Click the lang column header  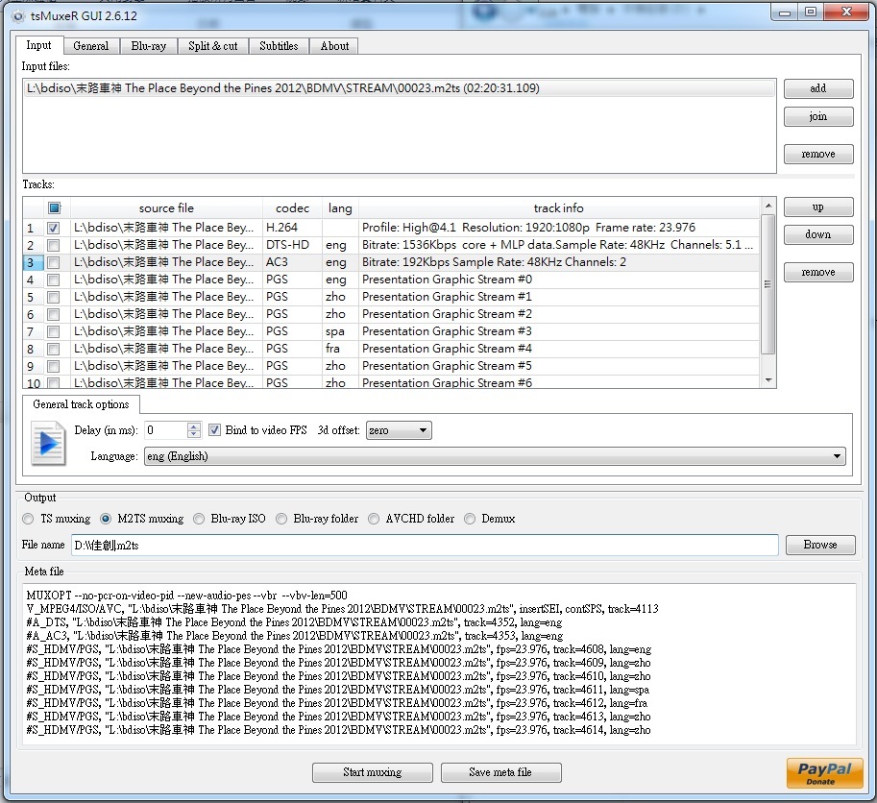click(x=340, y=208)
